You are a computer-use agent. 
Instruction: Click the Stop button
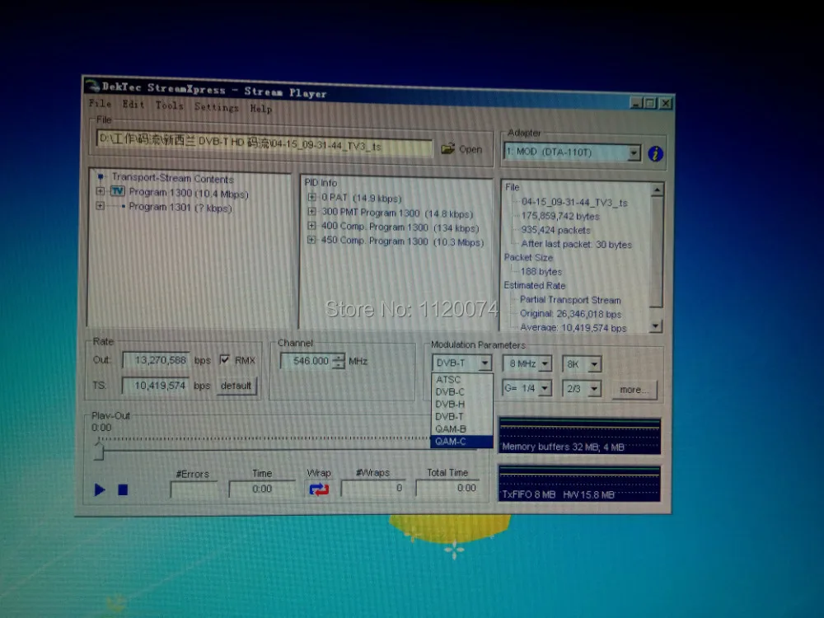pyautogui.click(x=123, y=489)
